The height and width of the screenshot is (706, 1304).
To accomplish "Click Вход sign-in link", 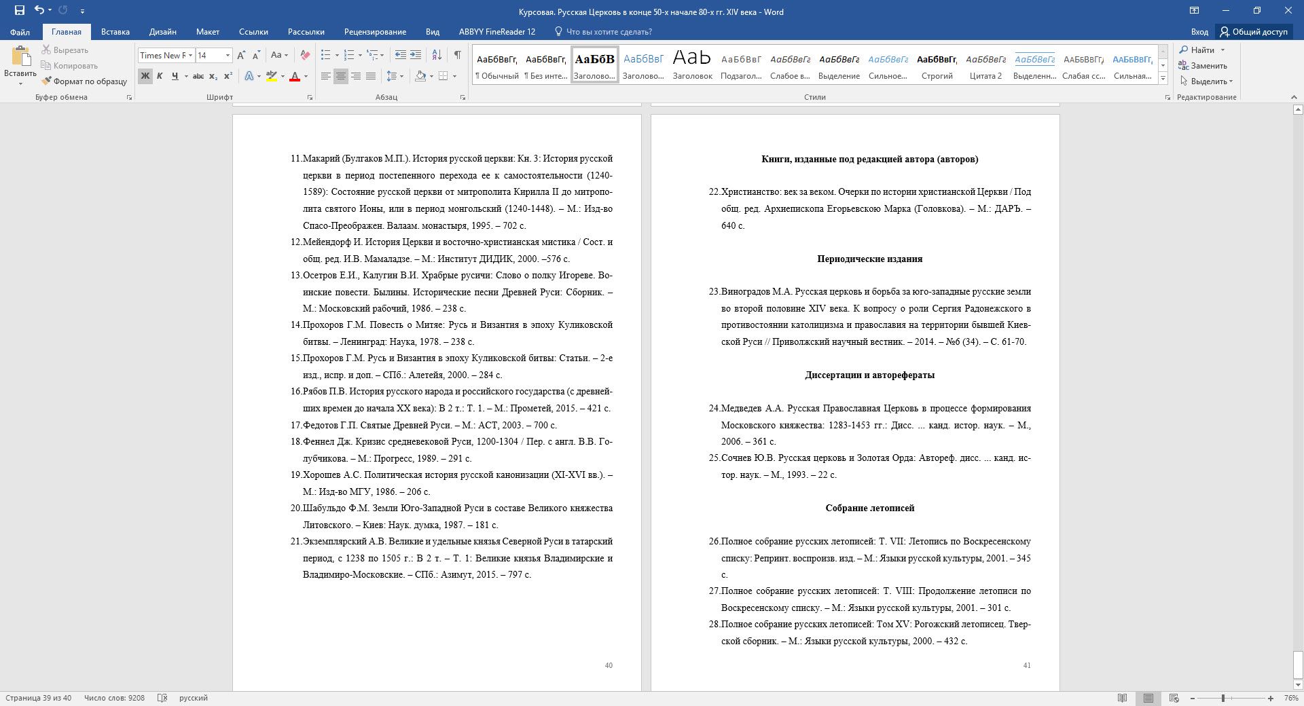I will (1199, 32).
